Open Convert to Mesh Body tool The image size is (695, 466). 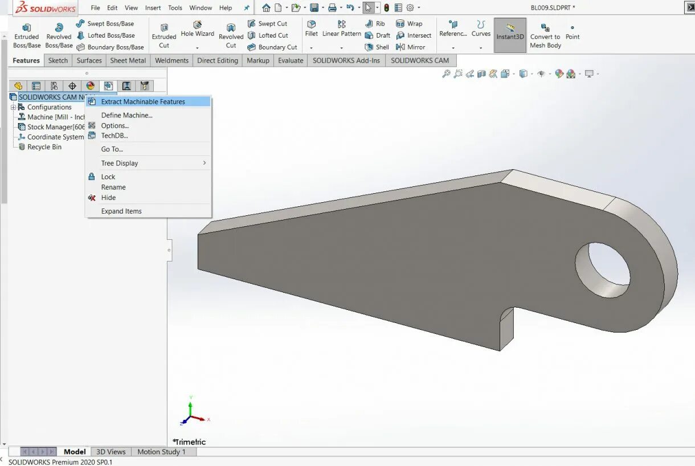(x=545, y=35)
